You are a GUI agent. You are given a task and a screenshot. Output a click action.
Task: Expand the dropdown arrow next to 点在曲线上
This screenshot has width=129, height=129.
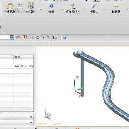pyautogui.click(x=84, y=10)
